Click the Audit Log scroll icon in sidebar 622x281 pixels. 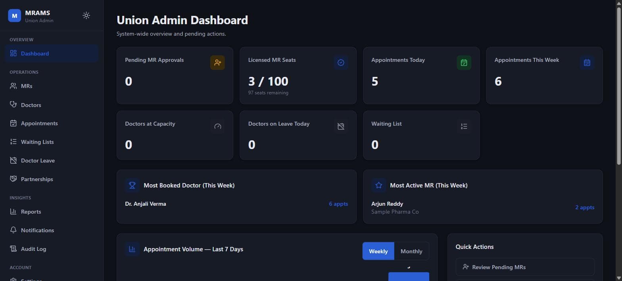pos(13,249)
